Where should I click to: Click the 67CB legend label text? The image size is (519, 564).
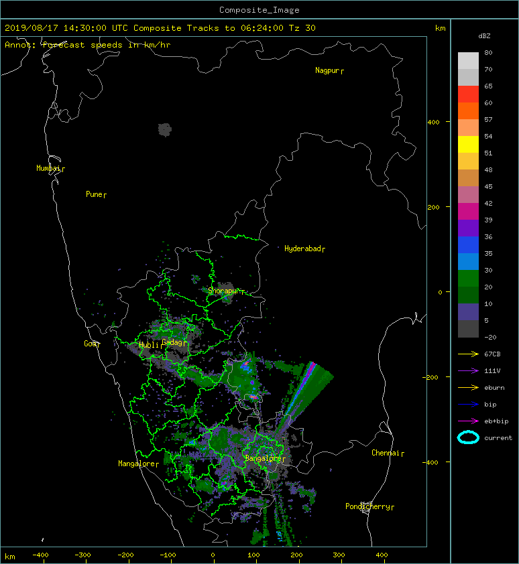(492, 354)
